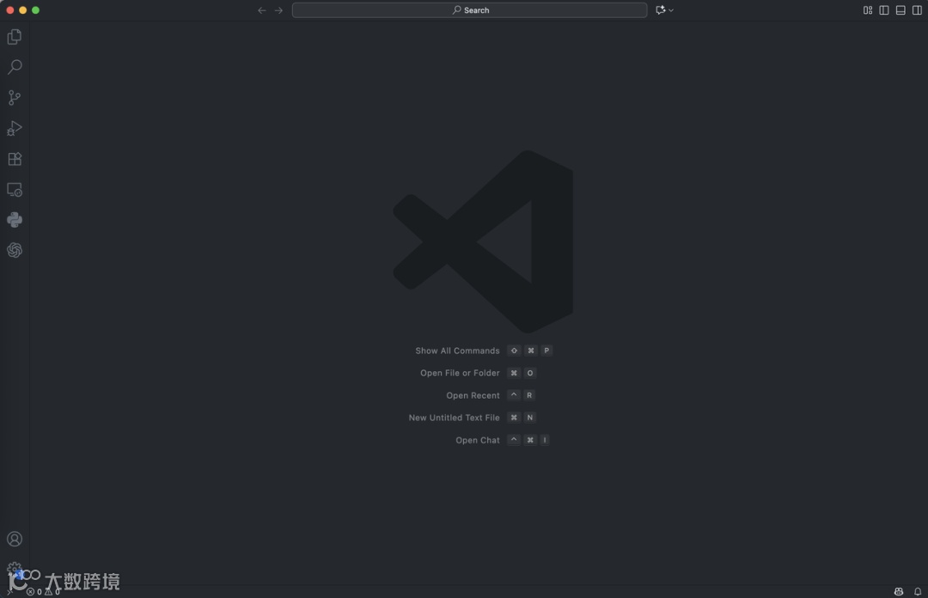Viewport: 928px width, 598px height.
Task: Open the Copilot status icon in status bar
Action: 899,591
